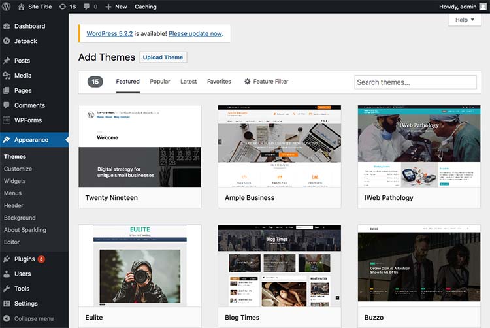Click the admin user avatar
The width and height of the screenshot is (490, 328).
[x=482, y=7]
